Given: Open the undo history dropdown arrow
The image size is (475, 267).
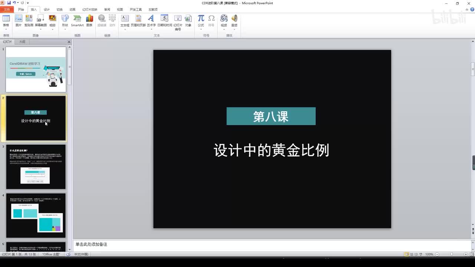Looking at the screenshot, I should [18, 3].
